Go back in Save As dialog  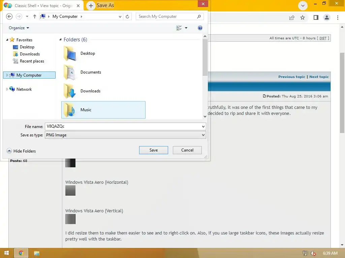pyautogui.click(x=9, y=16)
